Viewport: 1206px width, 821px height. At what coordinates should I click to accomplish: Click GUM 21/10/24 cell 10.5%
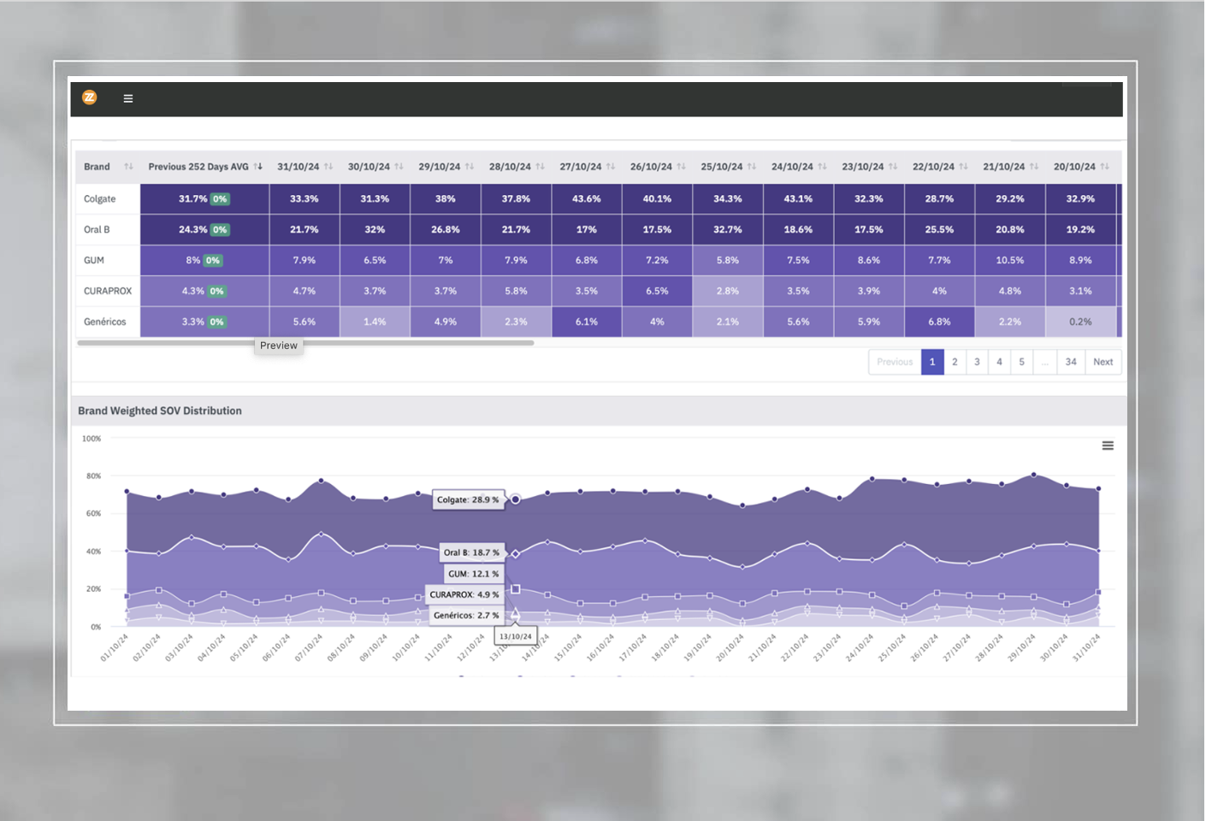1010,261
